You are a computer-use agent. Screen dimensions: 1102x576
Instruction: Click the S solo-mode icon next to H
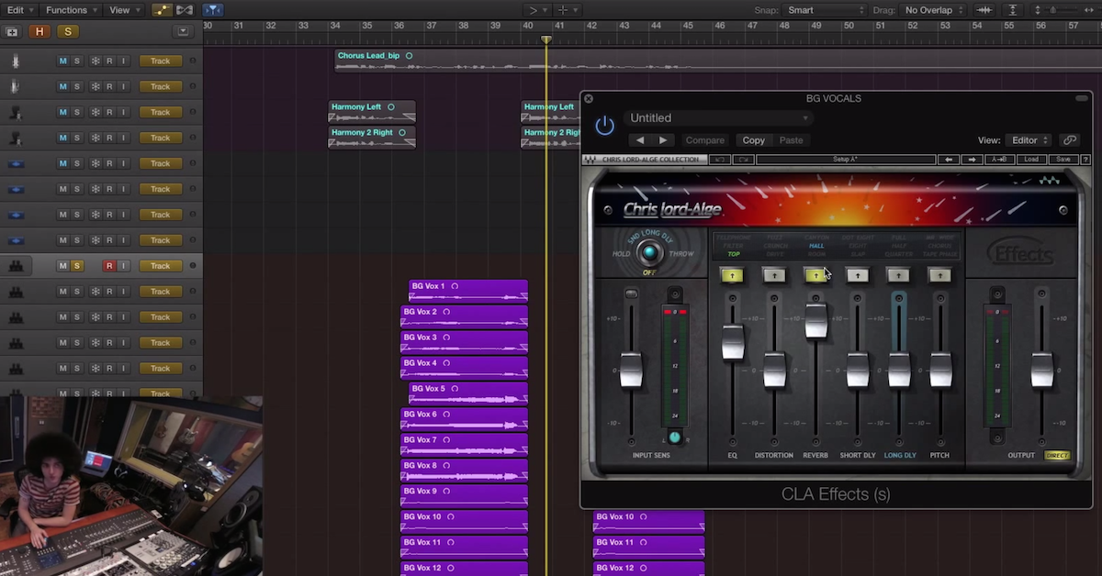tap(66, 30)
